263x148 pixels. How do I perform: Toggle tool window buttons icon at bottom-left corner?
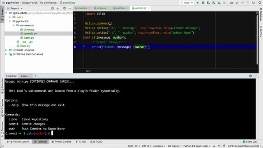tap(2, 146)
